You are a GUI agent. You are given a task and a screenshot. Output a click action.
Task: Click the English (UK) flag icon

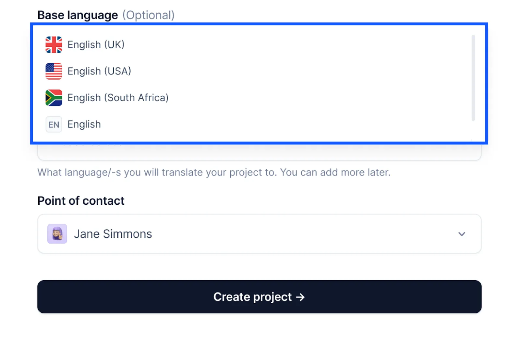pyautogui.click(x=53, y=44)
